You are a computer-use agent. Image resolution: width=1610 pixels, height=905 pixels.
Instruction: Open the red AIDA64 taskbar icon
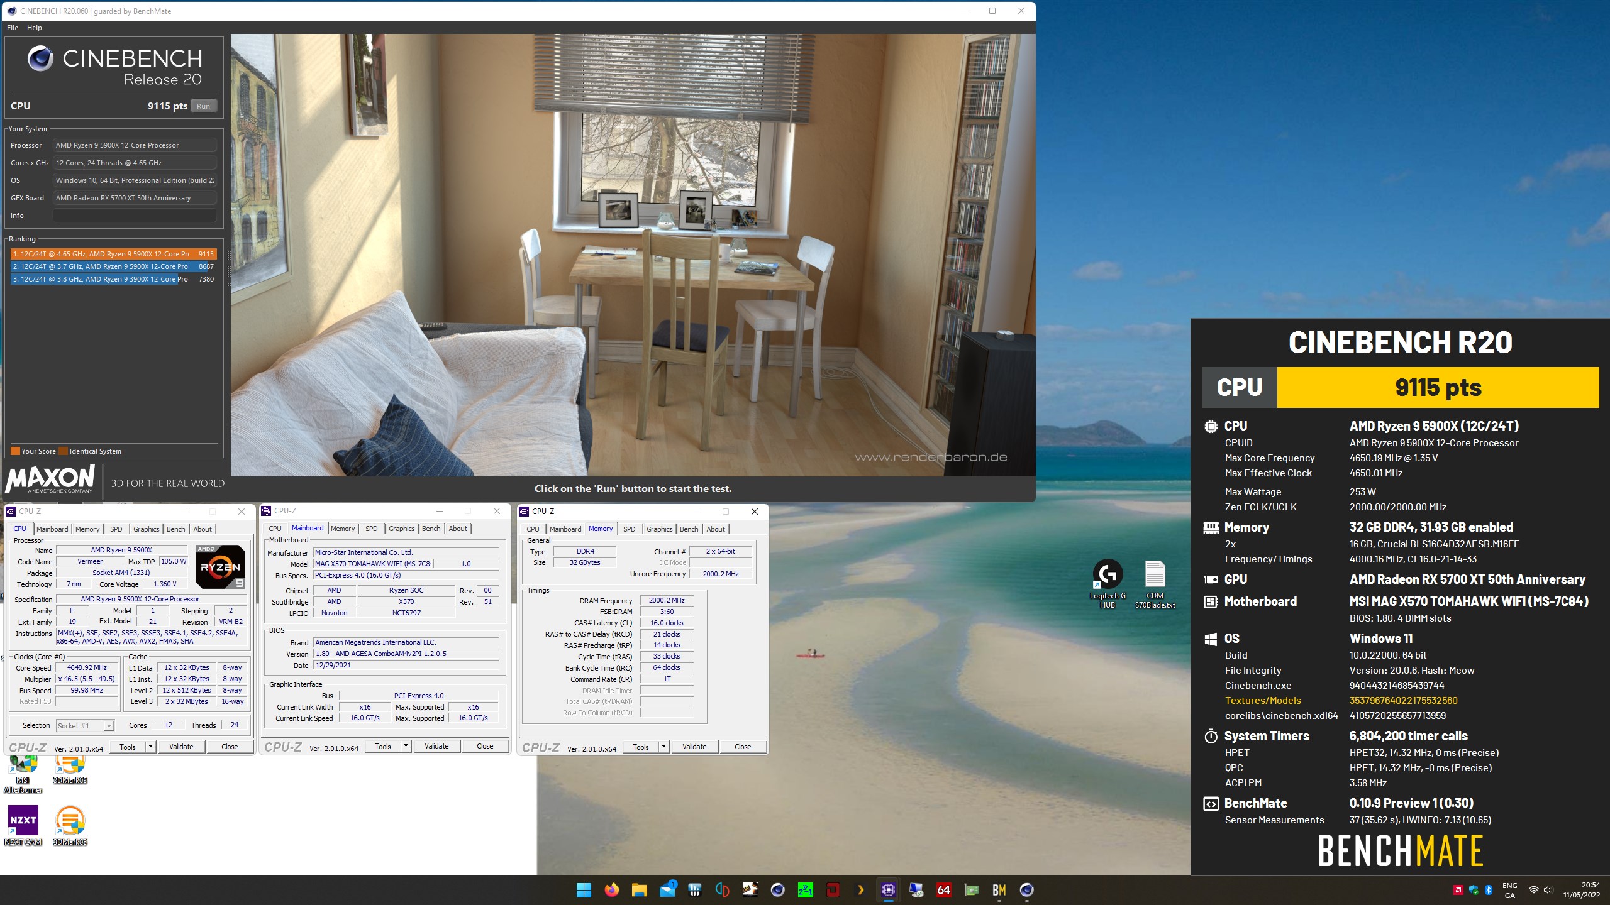[943, 890]
